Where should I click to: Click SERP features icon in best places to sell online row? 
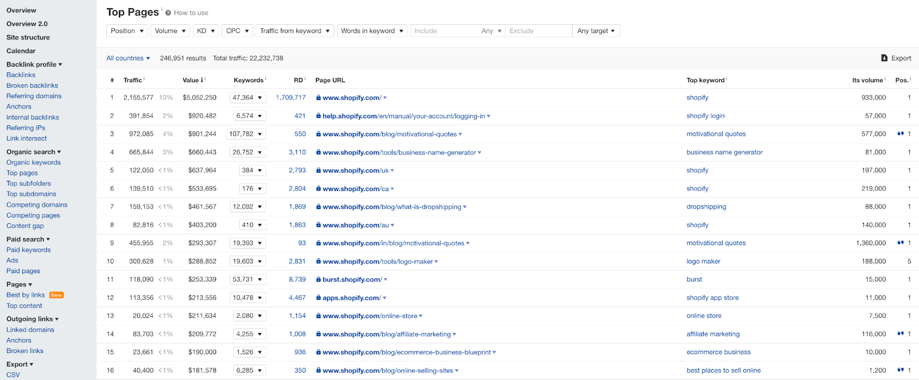(901, 370)
